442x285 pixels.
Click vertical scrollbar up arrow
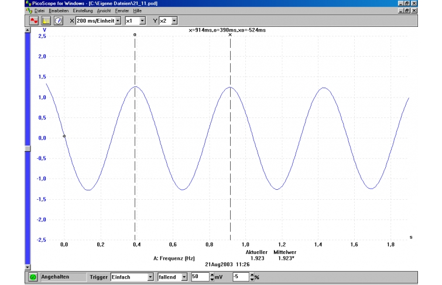tap(28, 30)
